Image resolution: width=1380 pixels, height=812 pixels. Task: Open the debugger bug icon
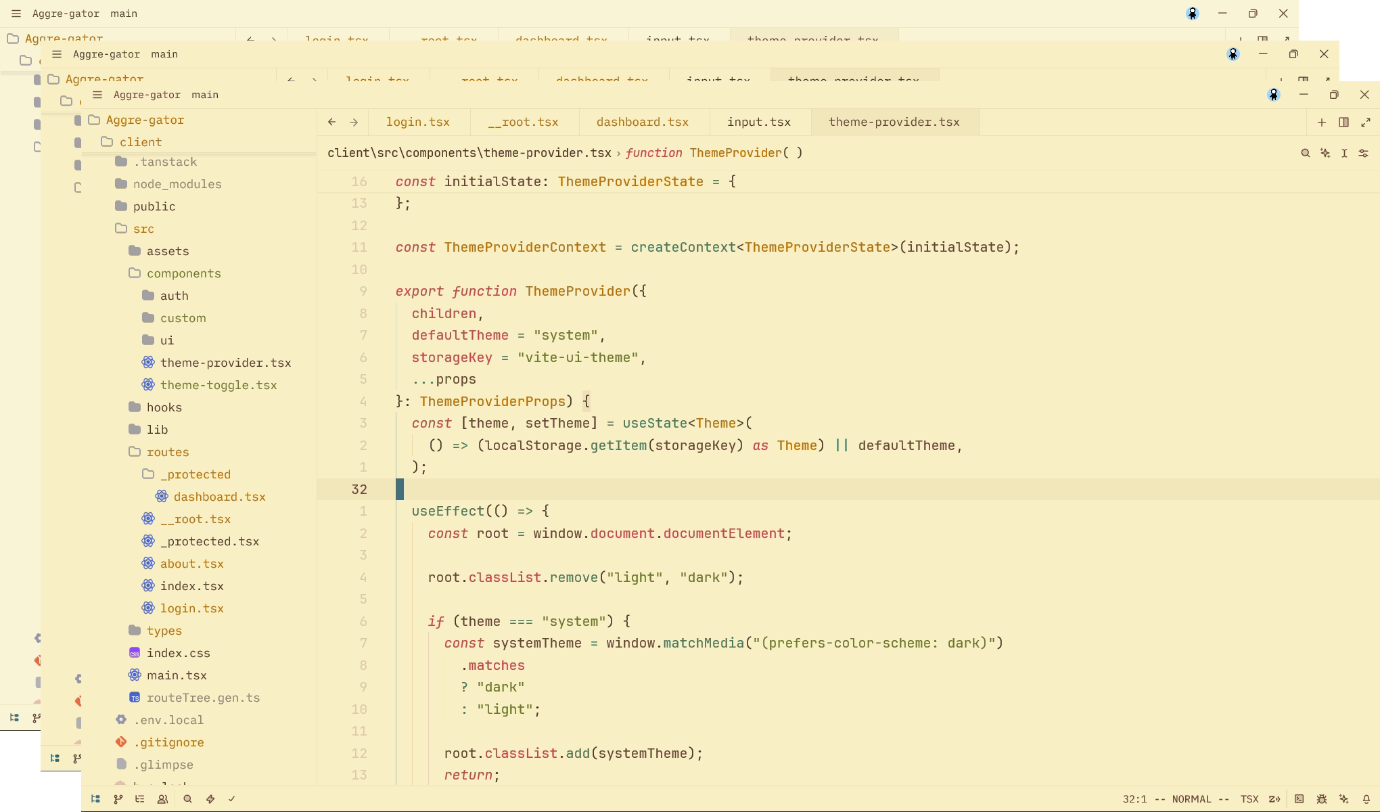pyautogui.click(x=1322, y=799)
